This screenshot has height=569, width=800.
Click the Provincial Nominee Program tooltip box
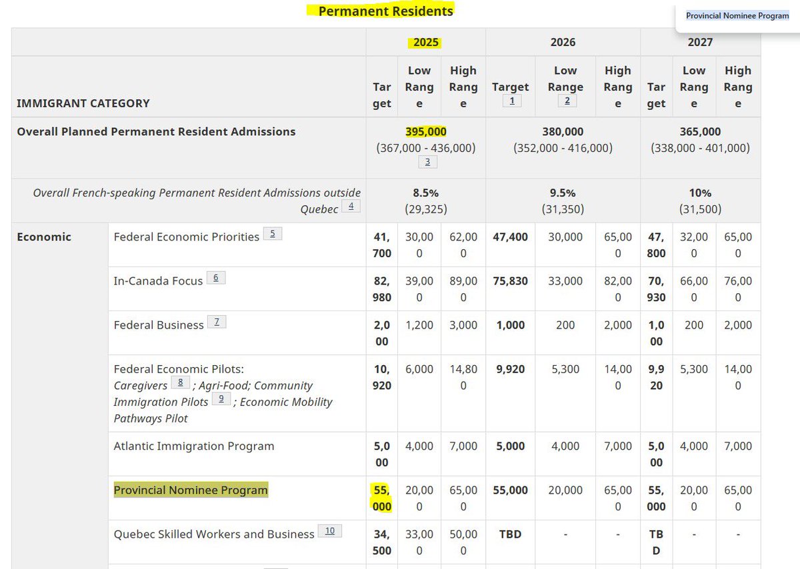[737, 15]
